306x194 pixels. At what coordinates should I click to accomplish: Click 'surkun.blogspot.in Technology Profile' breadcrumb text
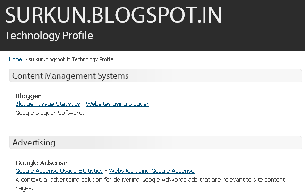(71, 59)
